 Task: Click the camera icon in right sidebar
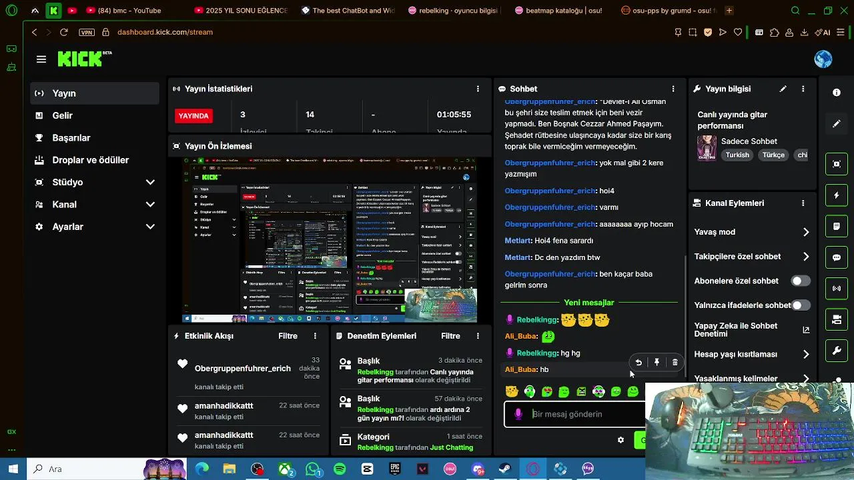click(x=837, y=164)
